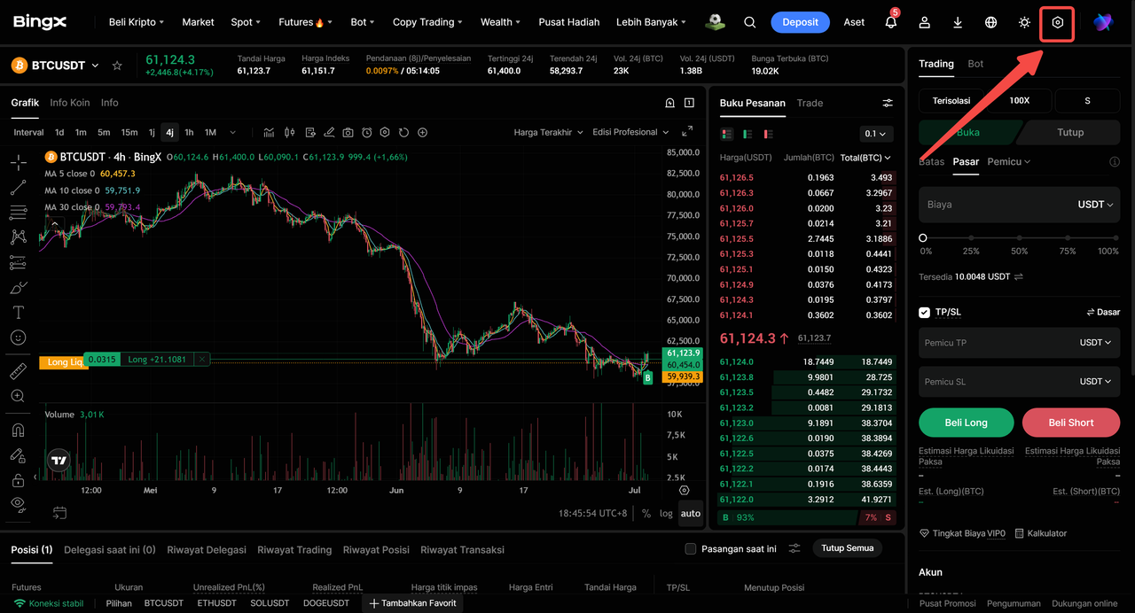Set the amount slider to 50%
The width and height of the screenshot is (1135, 613).
click(x=1020, y=238)
